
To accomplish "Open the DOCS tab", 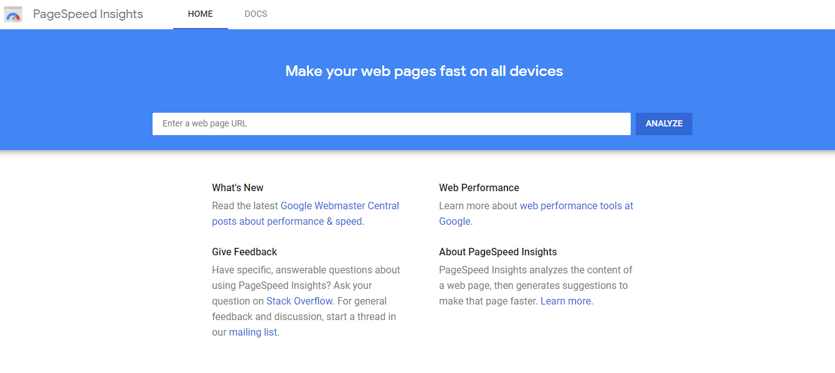I will (x=256, y=14).
